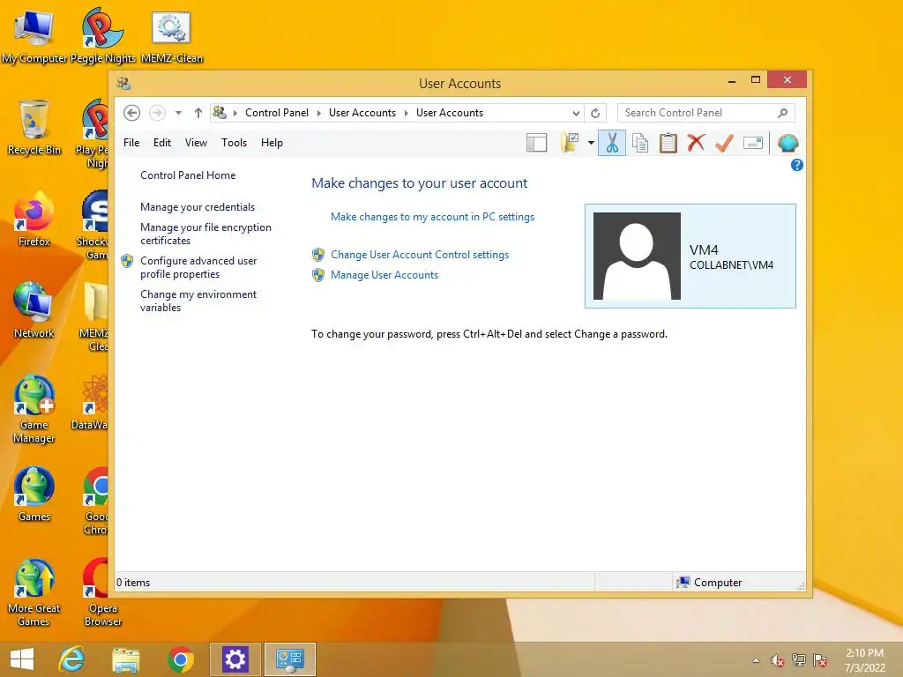Open the File menu
Viewport: 903px width, 677px height.
[x=131, y=143]
